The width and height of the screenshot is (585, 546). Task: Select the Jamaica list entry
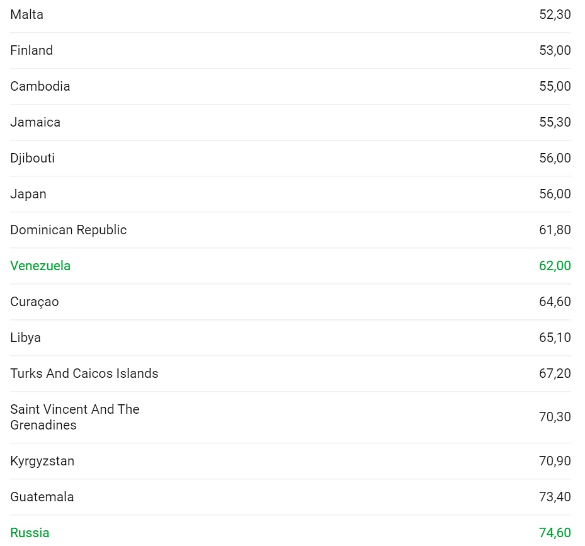tap(290, 122)
